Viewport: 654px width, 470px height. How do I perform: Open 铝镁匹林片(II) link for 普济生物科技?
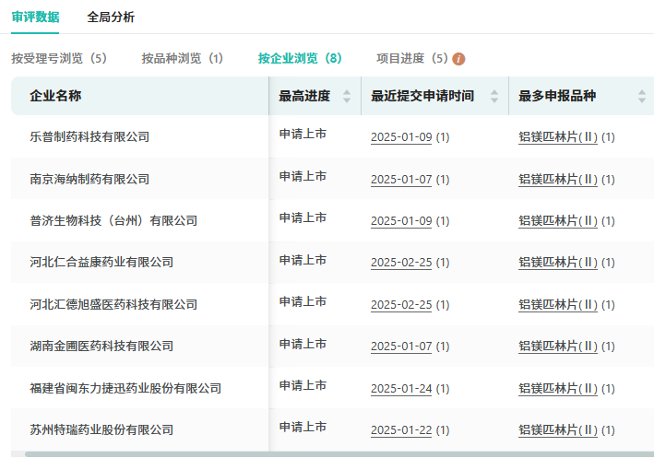pyautogui.click(x=558, y=221)
